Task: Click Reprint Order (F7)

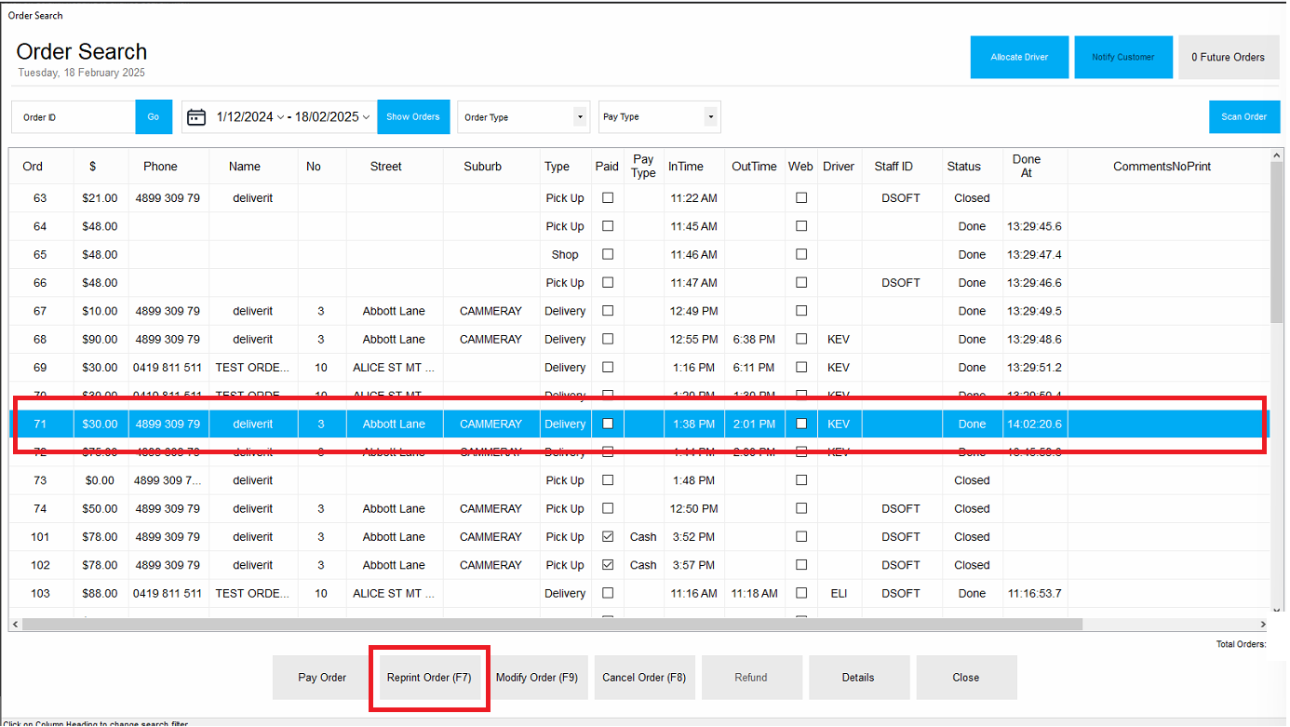Action: click(429, 678)
